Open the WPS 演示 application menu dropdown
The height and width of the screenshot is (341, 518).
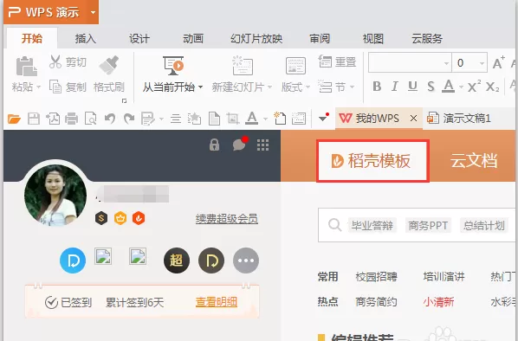[94, 12]
